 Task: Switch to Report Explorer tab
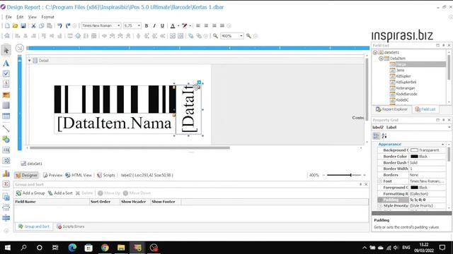tap(391, 109)
